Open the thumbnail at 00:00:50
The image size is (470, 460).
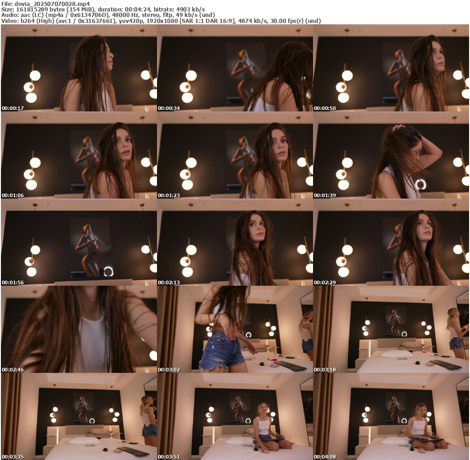(391, 68)
